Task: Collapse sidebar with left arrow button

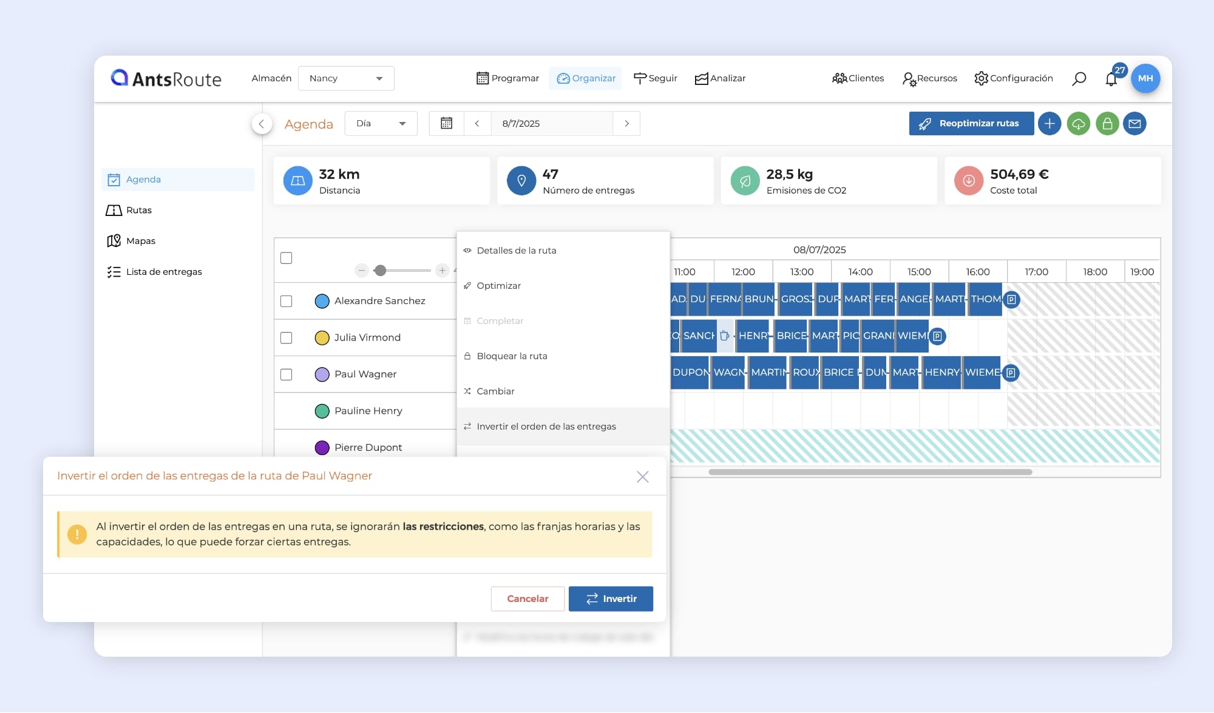Action: pos(262,124)
